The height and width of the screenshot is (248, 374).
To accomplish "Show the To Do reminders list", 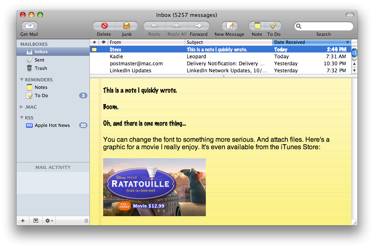I will click(53, 95).
